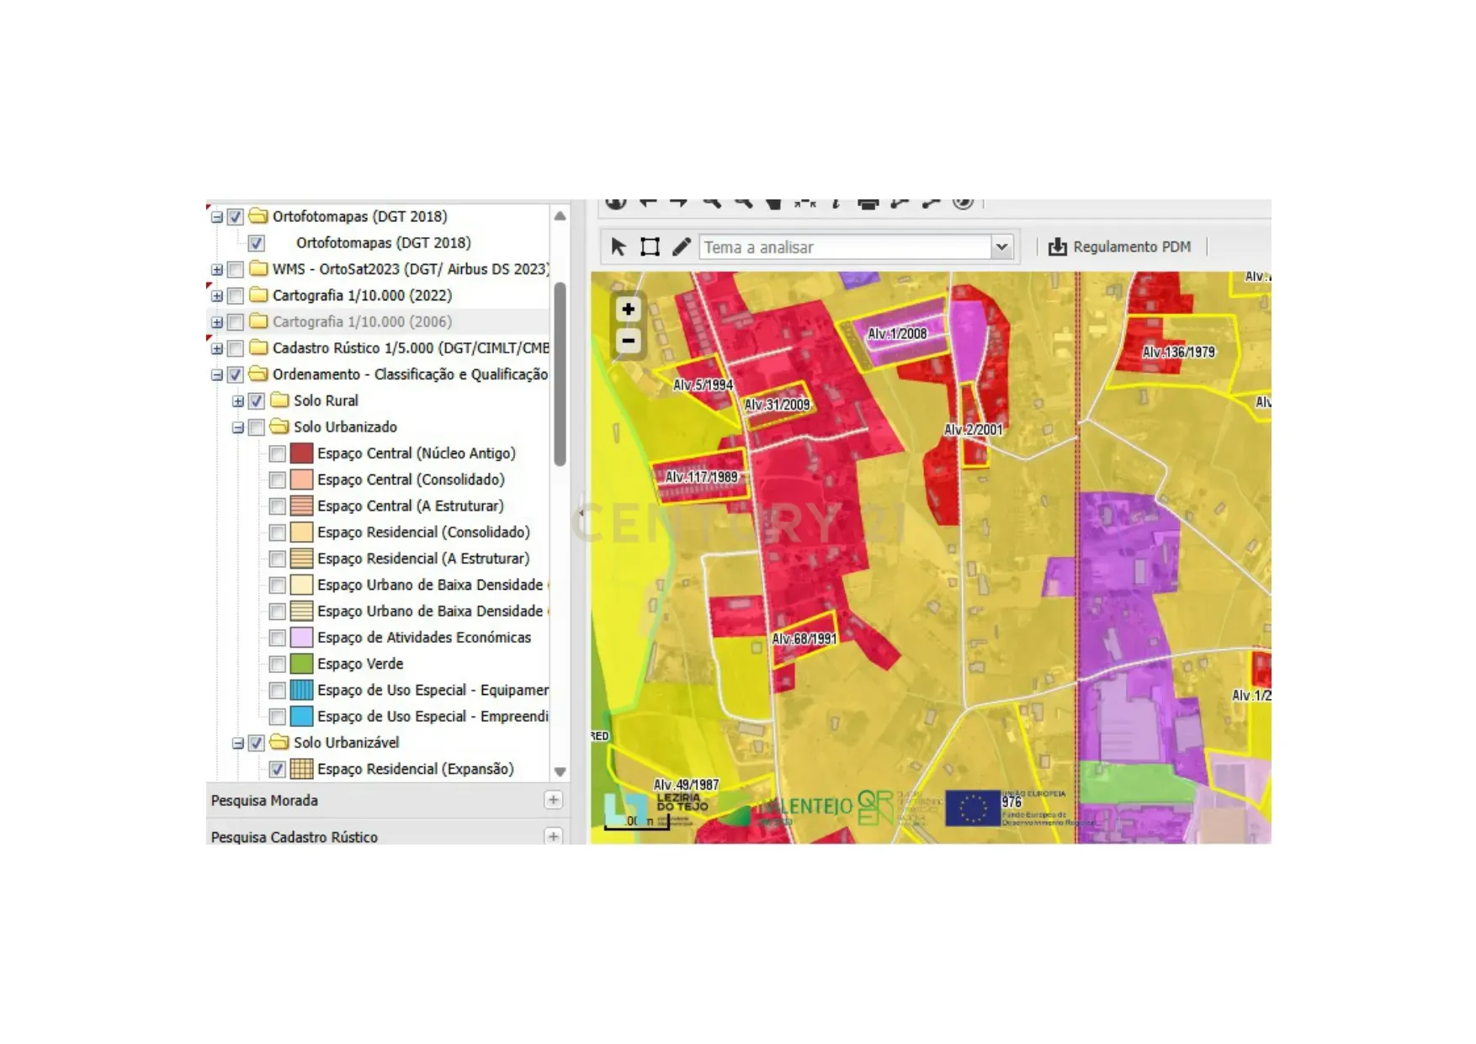The width and height of the screenshot is (1476, 1044).
Task: Check the Espaço Verde layer checkbox
Action: pos(277,665)
